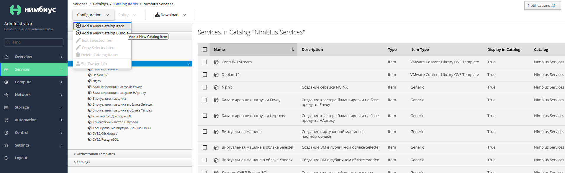Image resolution: width=565 pixels, height=173 pixels.
Task: Select Add a New Catalog Item menu entry
Action: [x=102, y=26]
